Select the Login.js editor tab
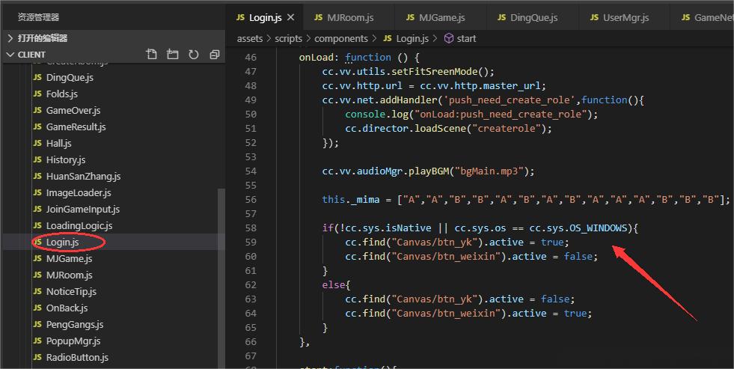The height and width of the screenshot is (369, 734). (265, 18)
